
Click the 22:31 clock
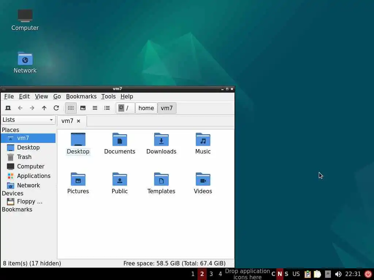pos(353,274)
